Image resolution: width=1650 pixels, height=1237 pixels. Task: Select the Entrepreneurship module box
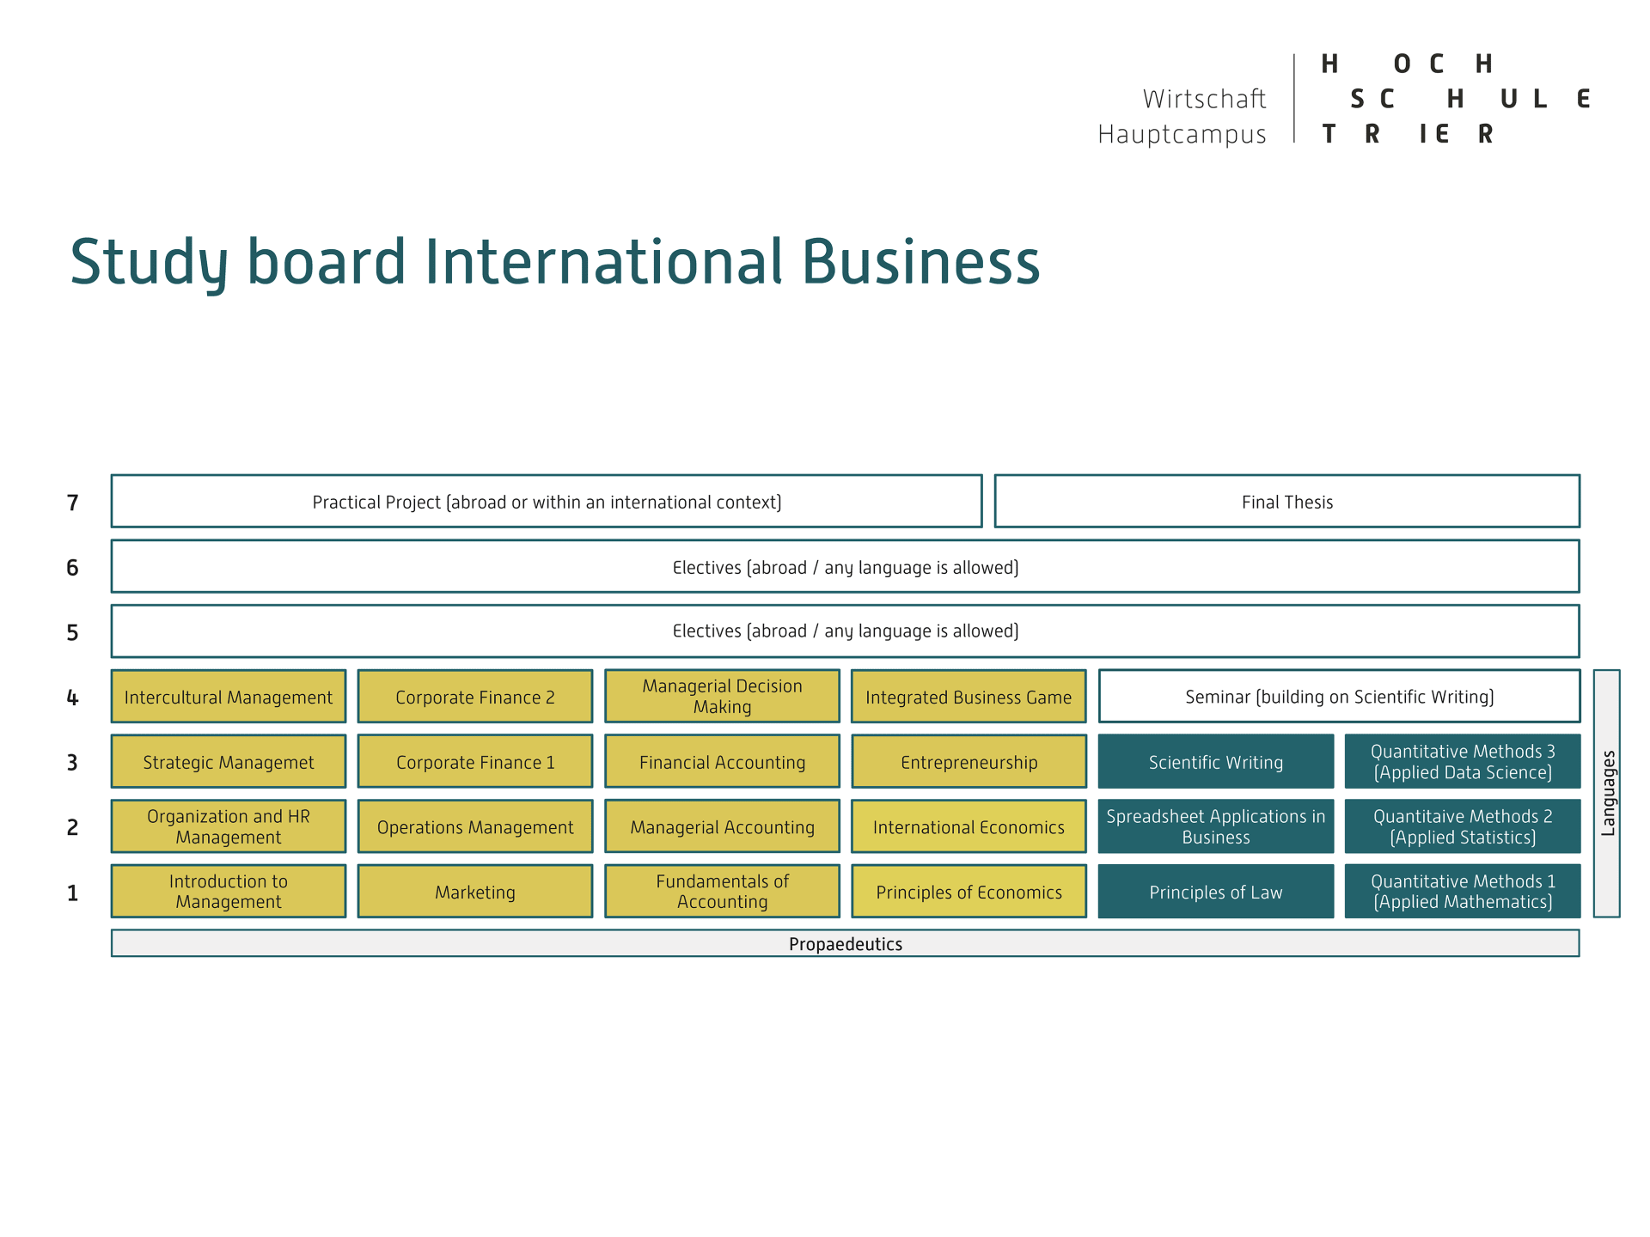coord(969,762)
